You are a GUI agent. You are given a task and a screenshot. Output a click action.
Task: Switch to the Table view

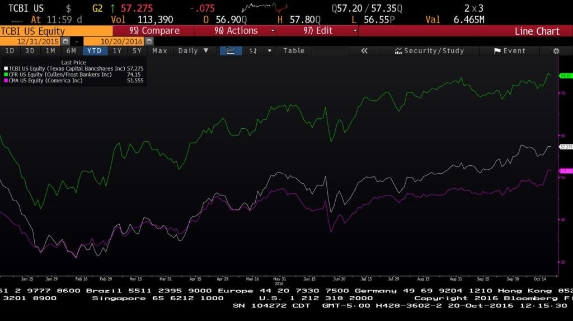(x=294, y=51)
